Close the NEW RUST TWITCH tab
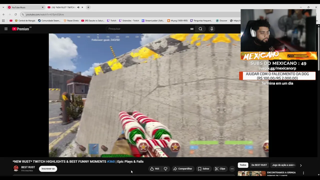Image resolution: width=320 pixels, height=180 pixels. click(x=82, y=7)
